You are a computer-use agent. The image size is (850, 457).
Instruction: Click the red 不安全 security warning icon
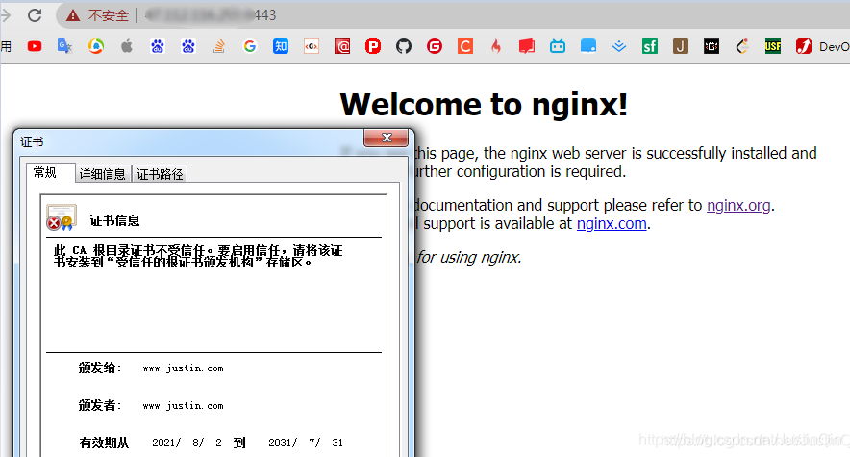click(73, 15)
